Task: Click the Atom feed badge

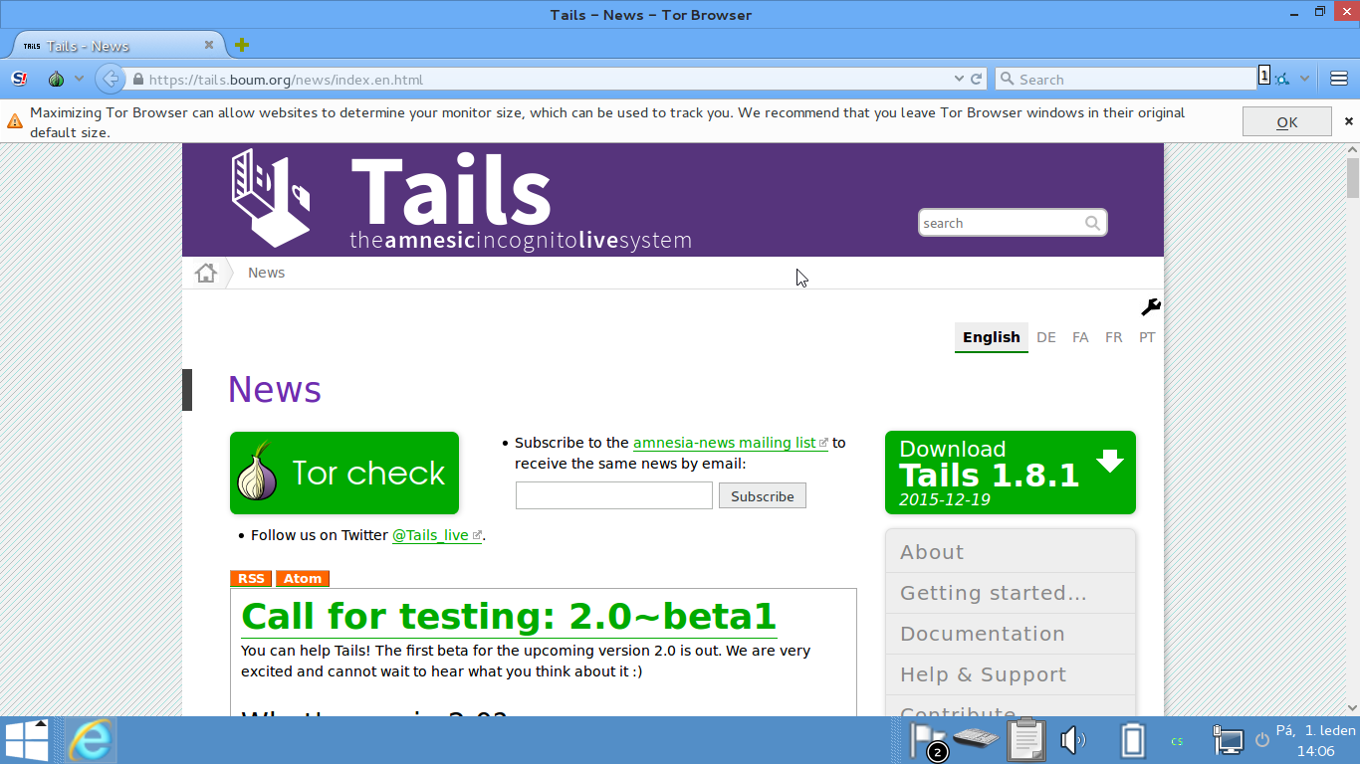Action: pyautogui.click(x=303, y=578)
